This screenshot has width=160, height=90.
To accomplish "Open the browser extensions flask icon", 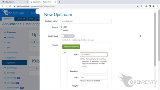I will click(146, 6).
